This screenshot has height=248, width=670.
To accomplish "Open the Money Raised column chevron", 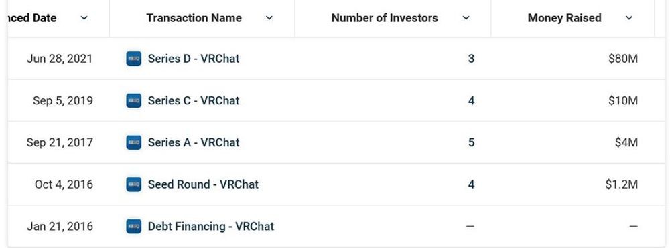I will point(629,18).
